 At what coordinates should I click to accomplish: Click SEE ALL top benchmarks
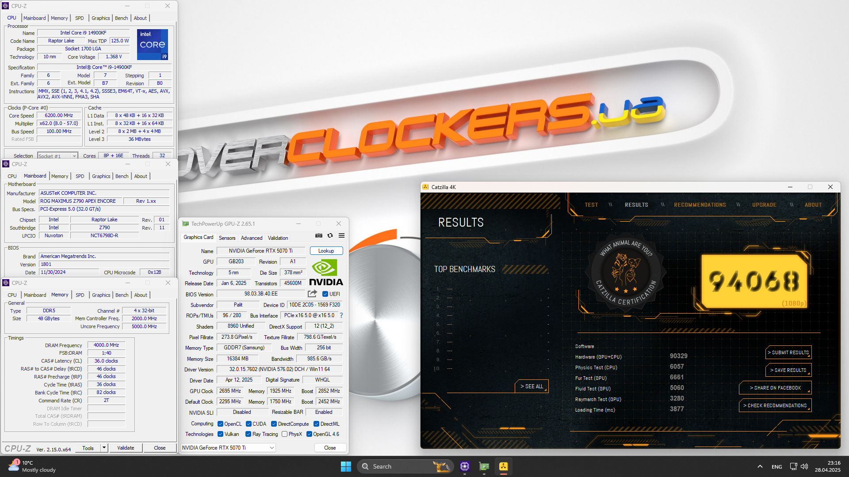coord(532,386)
